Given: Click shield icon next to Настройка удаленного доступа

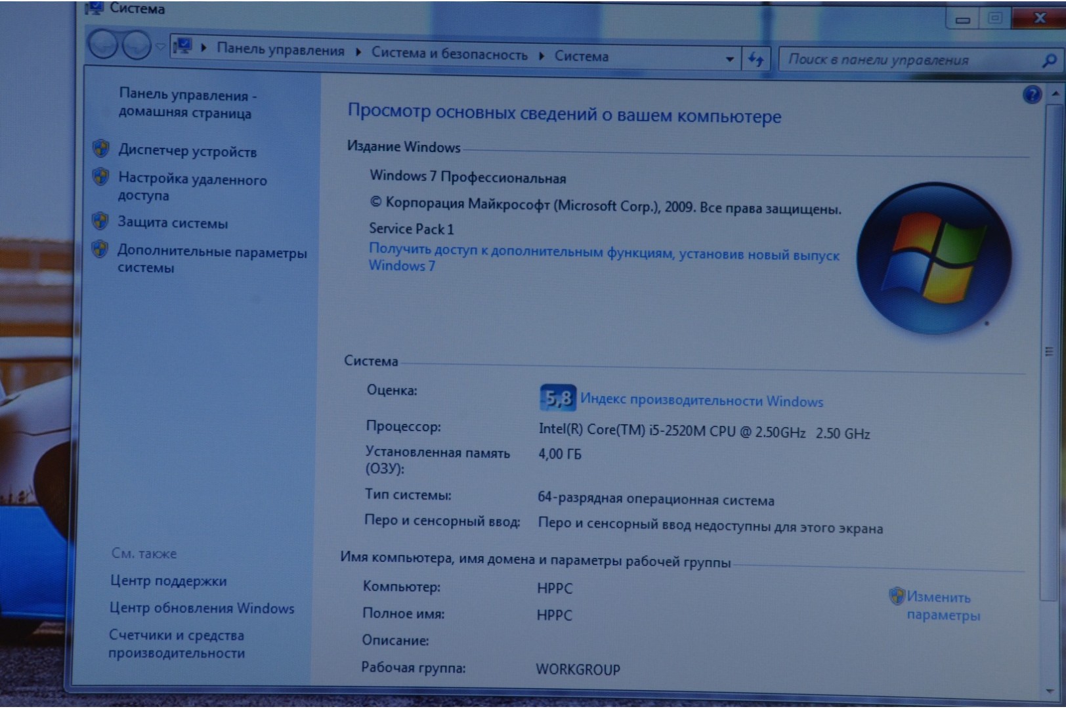Looking at the screenshot, I should click(x=100, y=177).
